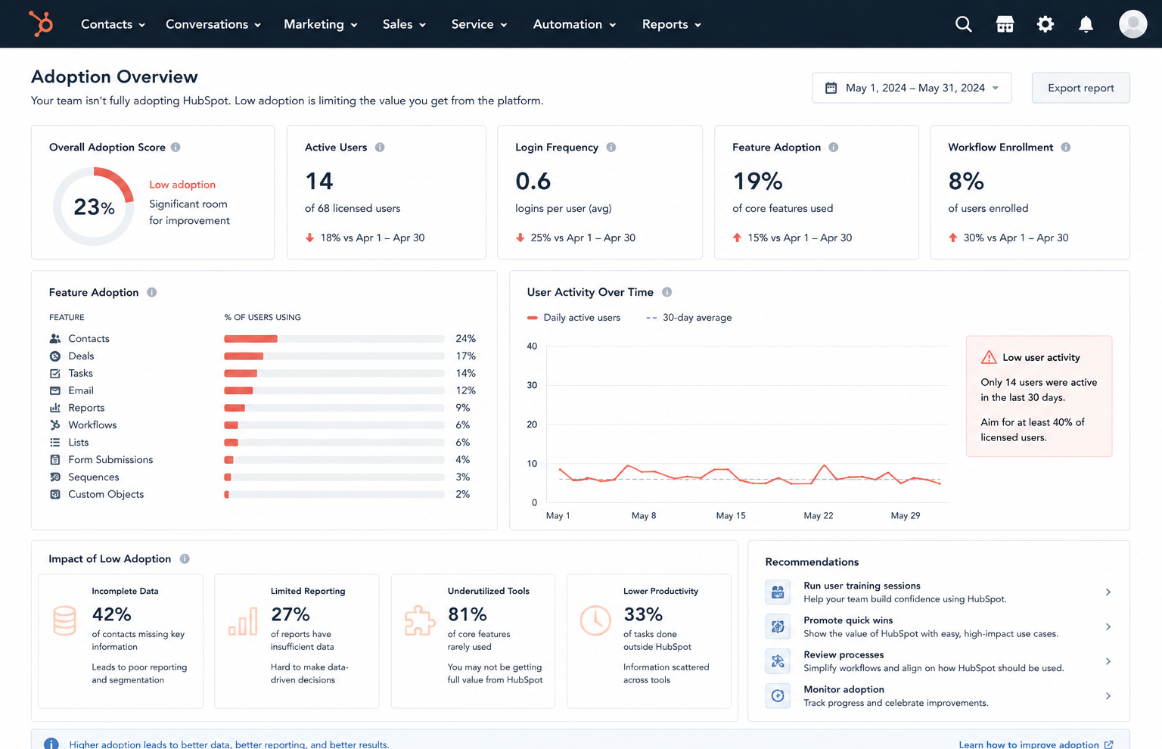Open Promote quick wins recommendation
1162x749 pixels.
939,627
